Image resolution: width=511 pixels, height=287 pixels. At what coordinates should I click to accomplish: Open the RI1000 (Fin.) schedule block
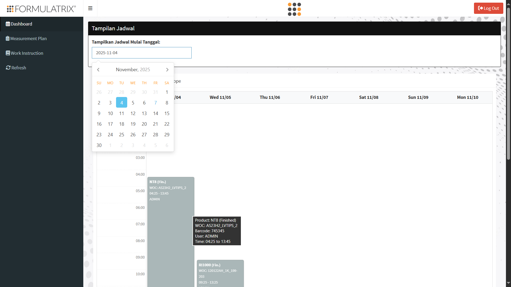point(220,273)
